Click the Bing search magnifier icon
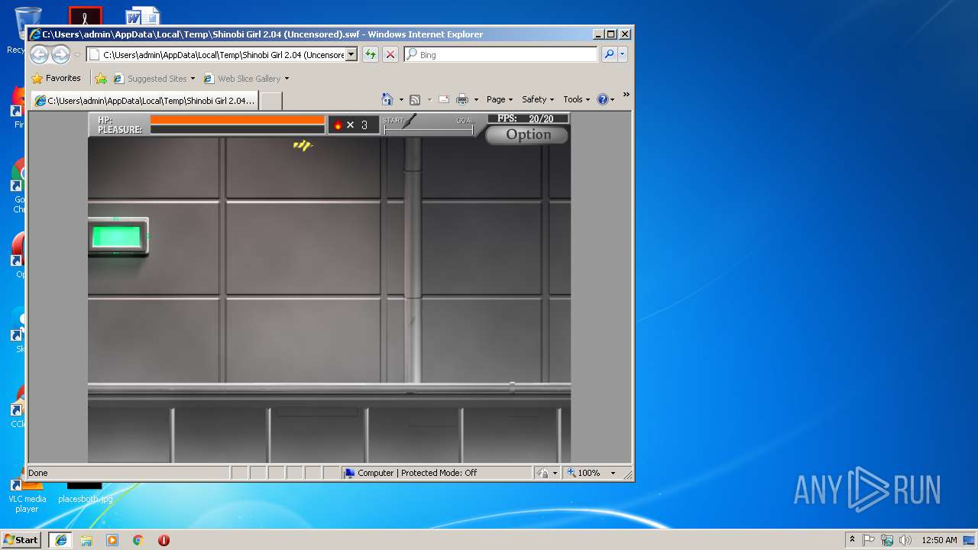This screenshot has width=978, height=550. point(609,54)
